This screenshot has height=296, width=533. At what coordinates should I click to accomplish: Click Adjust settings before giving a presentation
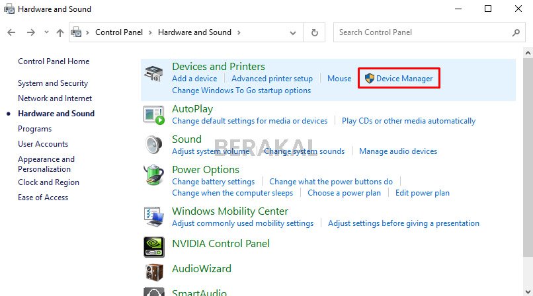tap(403, 223)
